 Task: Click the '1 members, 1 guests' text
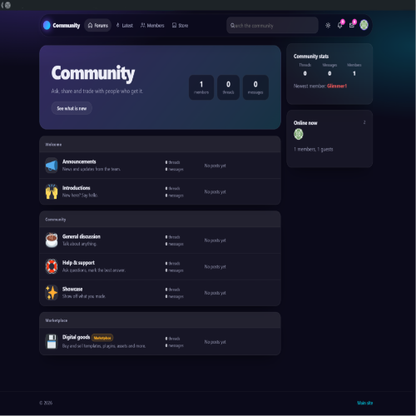pos(314,149)
